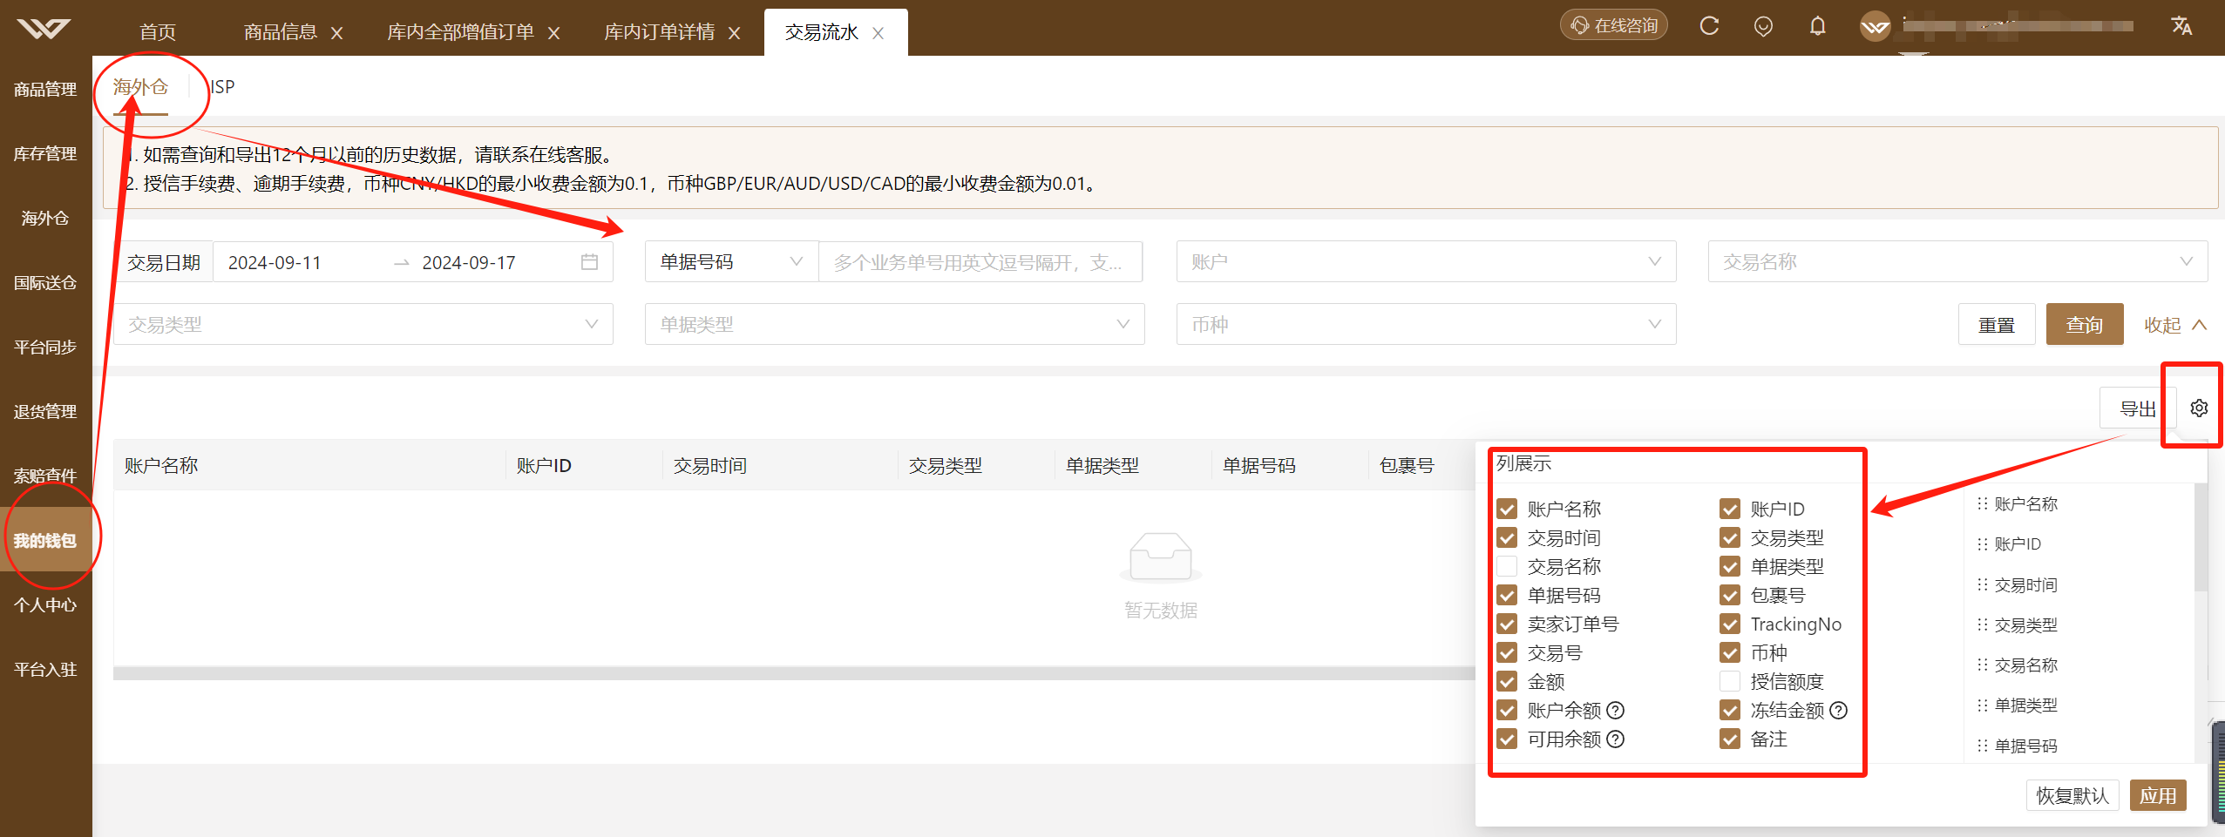
Task: Click the 恢复默认 button
Action: point(2072,795)
